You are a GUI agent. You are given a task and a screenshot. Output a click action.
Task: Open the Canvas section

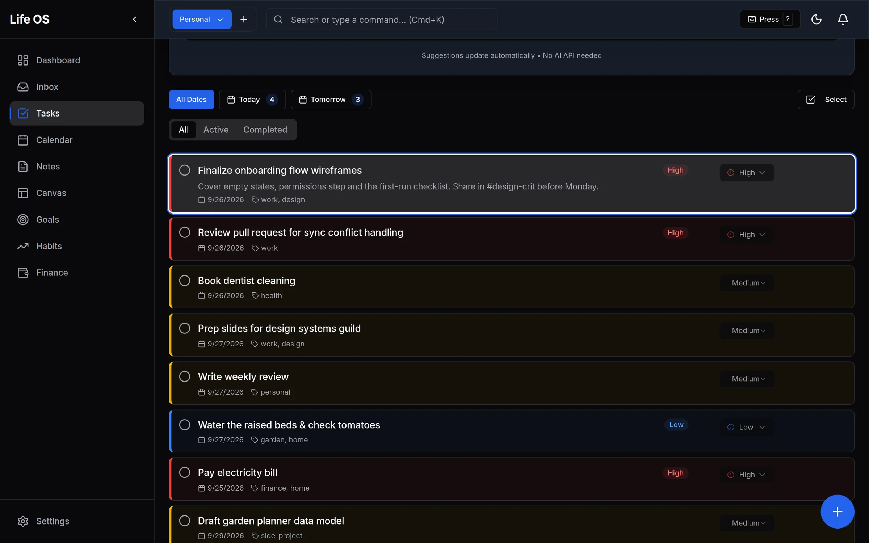(77, 193)
